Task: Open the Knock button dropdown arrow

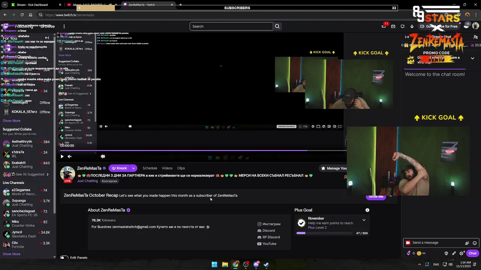Action: (133, 168)
